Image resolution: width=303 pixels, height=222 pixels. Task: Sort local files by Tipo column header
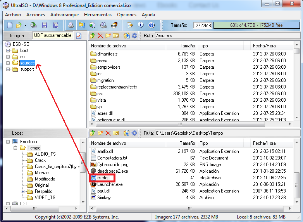point(220,143)
